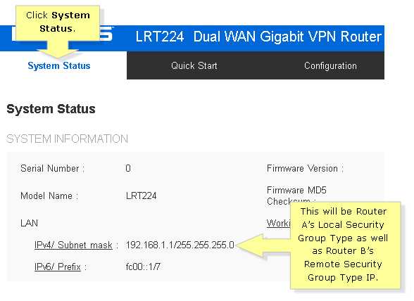Image resolution: width=414 pixels, height=301 pixels.
Task: Click the Firmware Version label
Action: tap(306, 168)
